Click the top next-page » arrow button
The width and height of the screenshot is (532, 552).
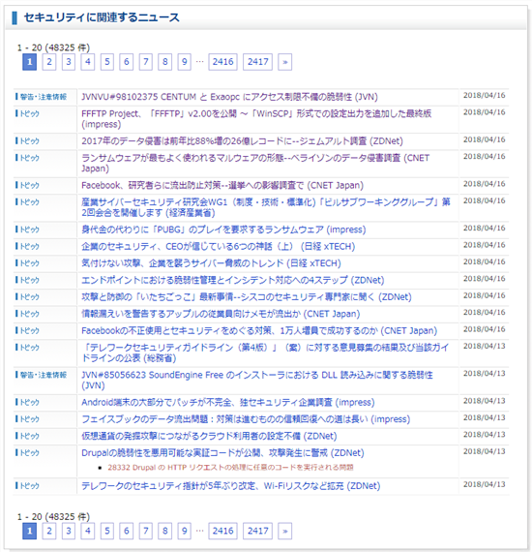click(284, 62)
